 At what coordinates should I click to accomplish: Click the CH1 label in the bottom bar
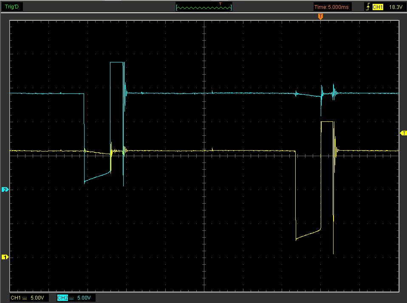(16, 298)
